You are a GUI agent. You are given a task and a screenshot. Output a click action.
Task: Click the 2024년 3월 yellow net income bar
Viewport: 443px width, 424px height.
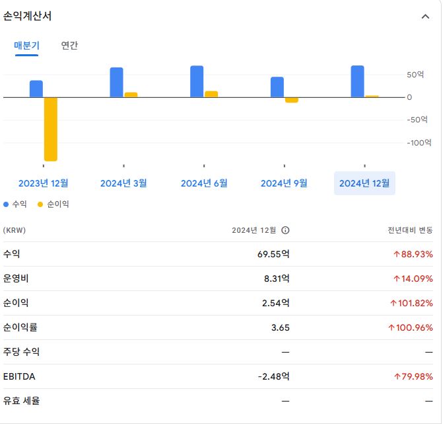131,95
